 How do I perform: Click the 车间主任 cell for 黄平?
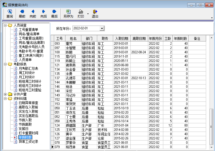coord(105,134)
